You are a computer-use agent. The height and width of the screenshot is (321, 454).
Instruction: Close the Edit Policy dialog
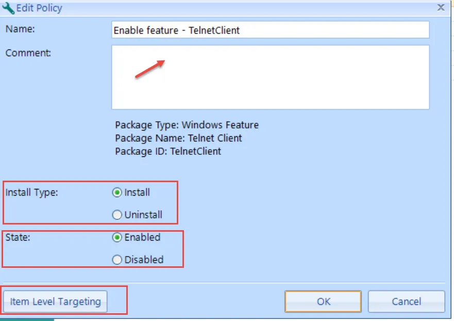(x=441, y=7)
